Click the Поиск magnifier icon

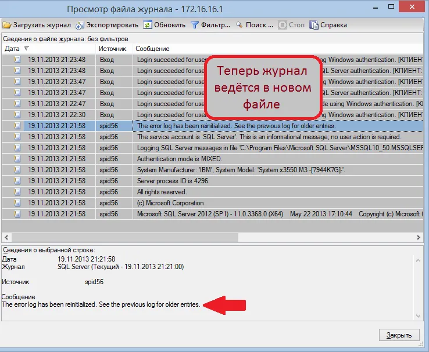[239, 25]
